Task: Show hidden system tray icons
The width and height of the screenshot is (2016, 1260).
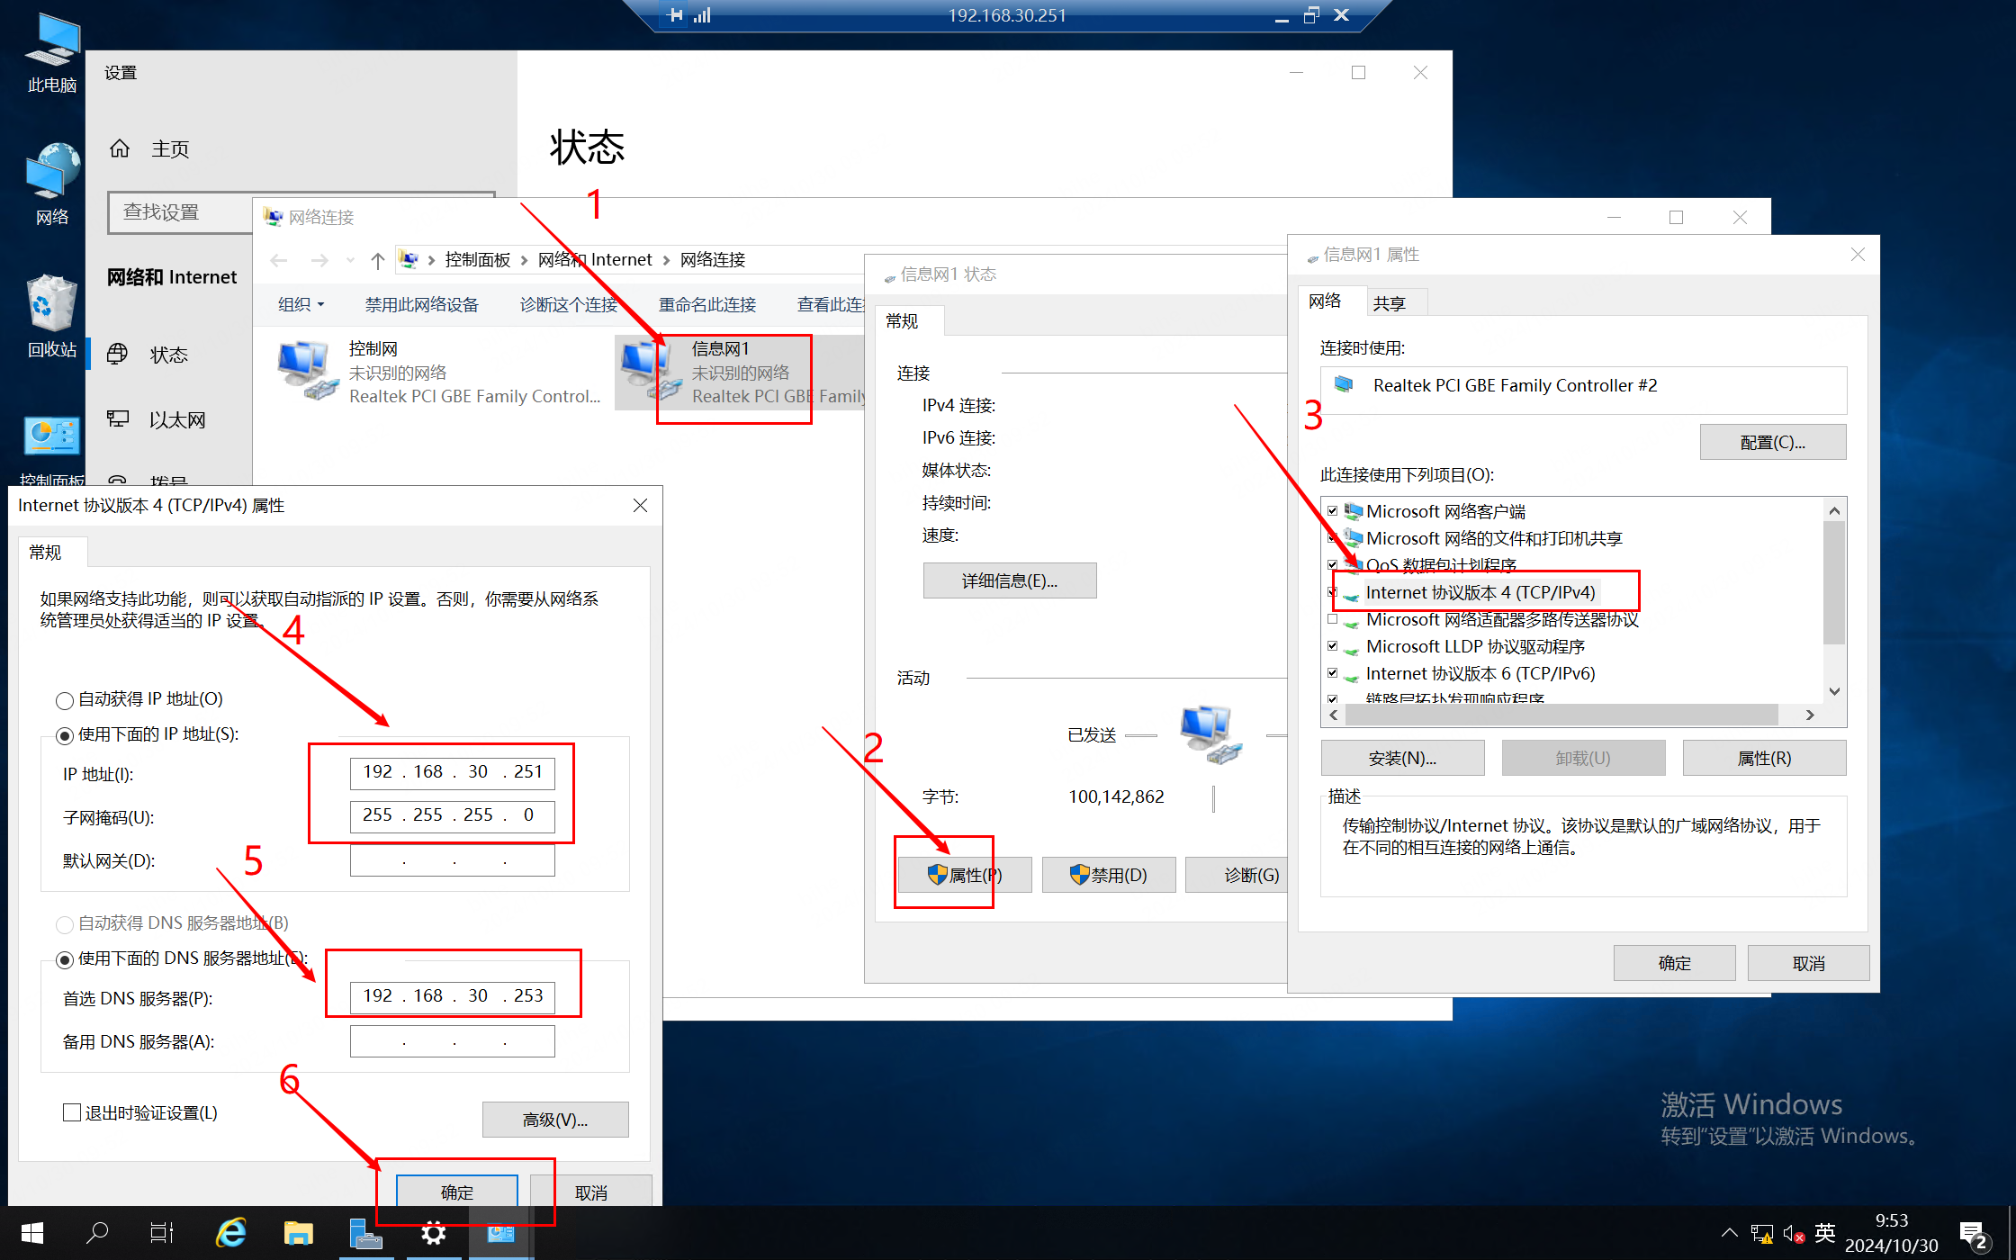Action: pos(1729,1233)
